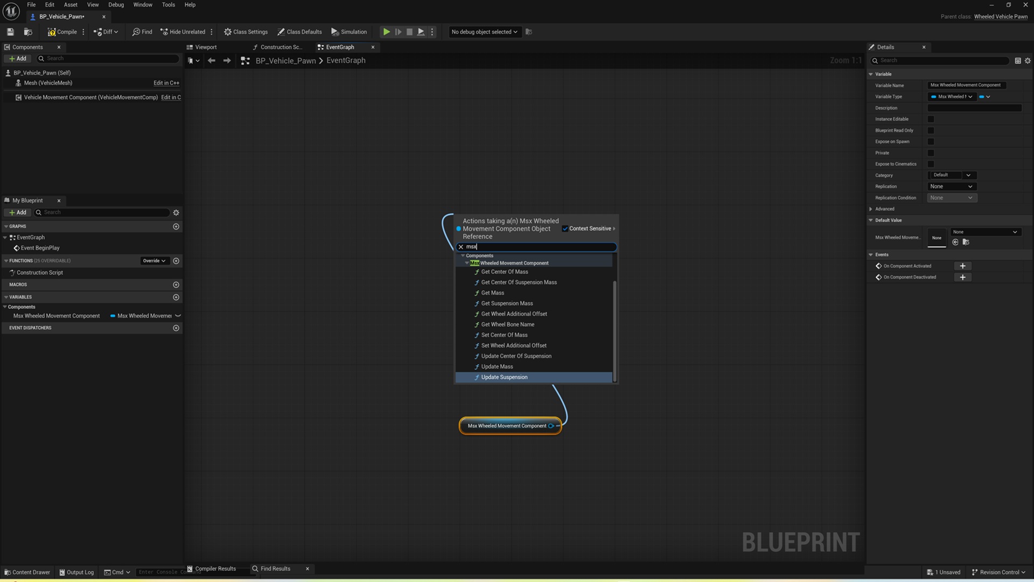Open Edit in C++ for Mesh
Viewport: 1034px width, 582px height.
click(166, 83)
